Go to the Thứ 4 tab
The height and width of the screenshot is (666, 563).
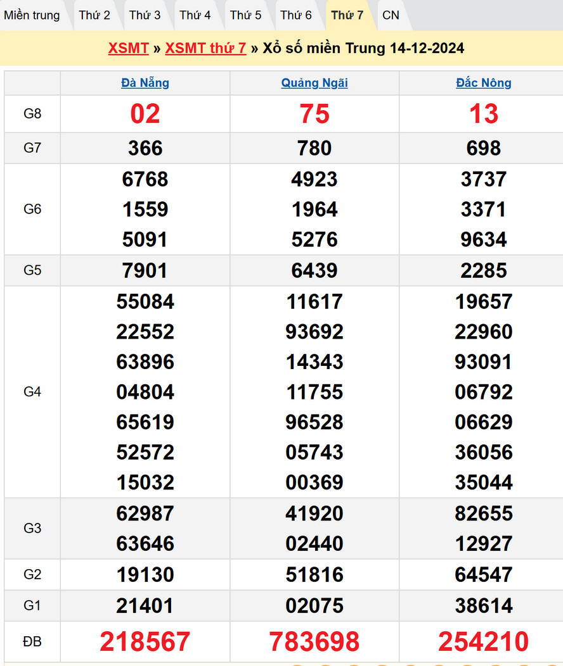point(195,15)
